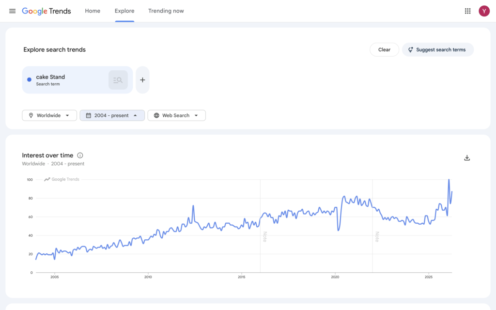Go to the Home tab

coord(93,11)
